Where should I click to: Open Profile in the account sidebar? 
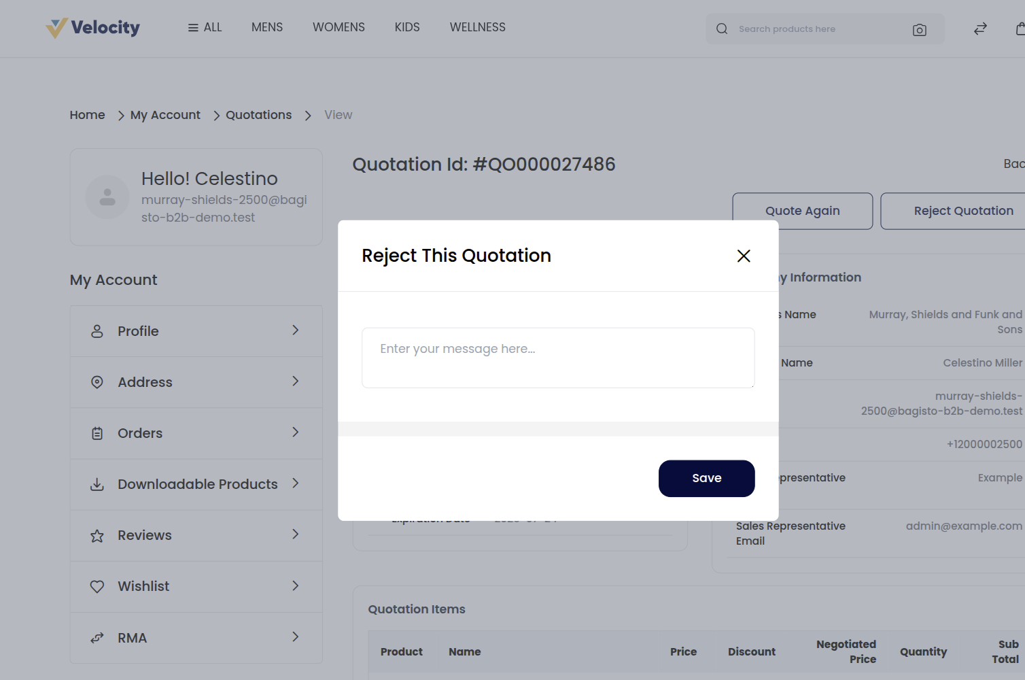coord(196,331)
